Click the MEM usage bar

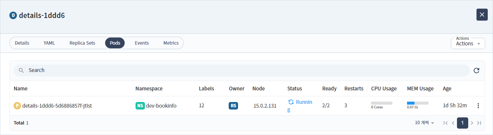point(418,103)
